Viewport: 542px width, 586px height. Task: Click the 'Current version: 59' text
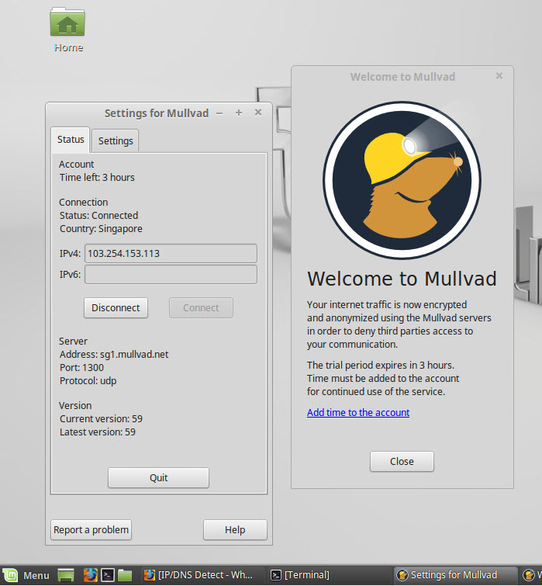click(x=101, y=418)
